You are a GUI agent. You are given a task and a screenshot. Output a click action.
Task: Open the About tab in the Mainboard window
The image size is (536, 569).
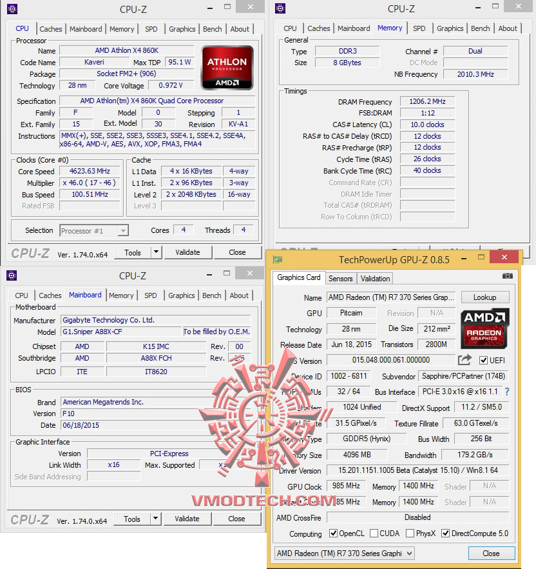(x=239, y=295)
